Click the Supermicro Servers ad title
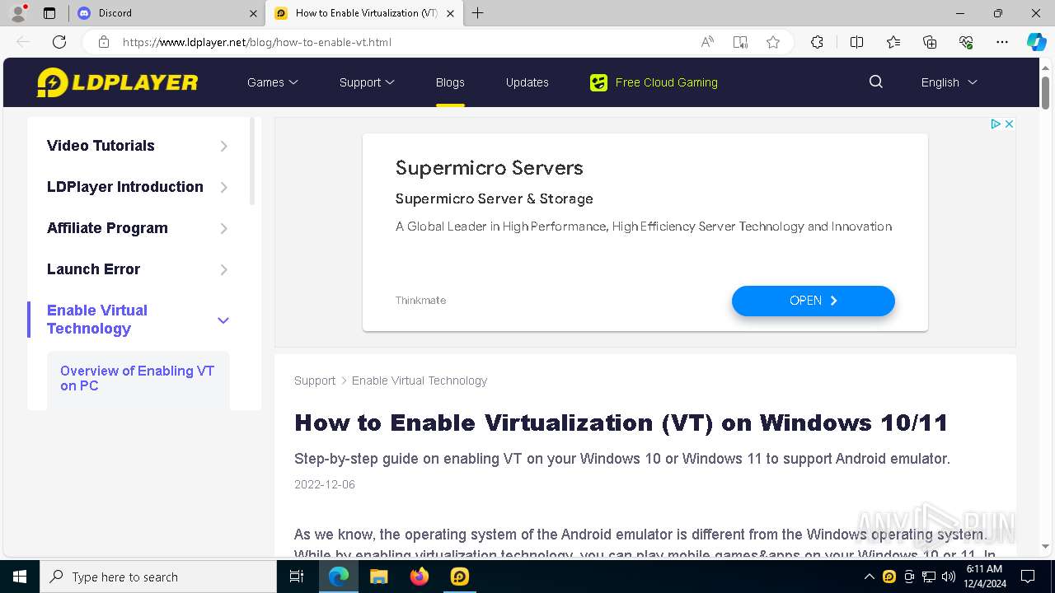Image resolution: width=1055 pixels, height=593 pixels. point(490,168)
